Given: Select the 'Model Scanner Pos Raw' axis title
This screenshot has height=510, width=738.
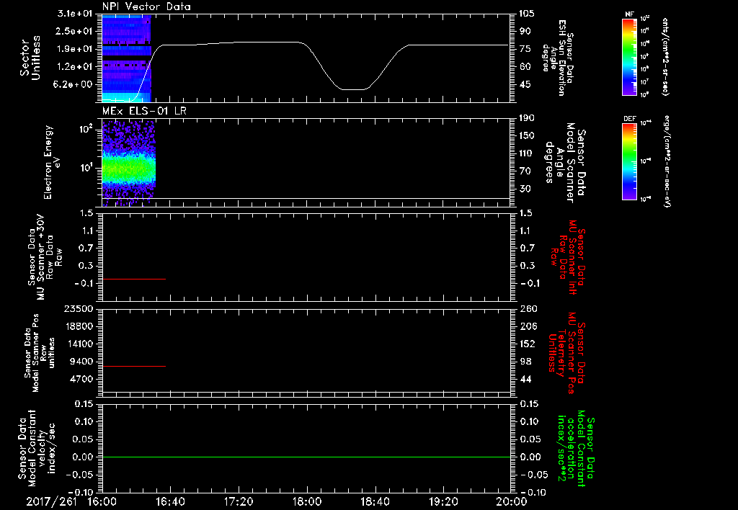Looking at the screenshot, I should (40, 353).
